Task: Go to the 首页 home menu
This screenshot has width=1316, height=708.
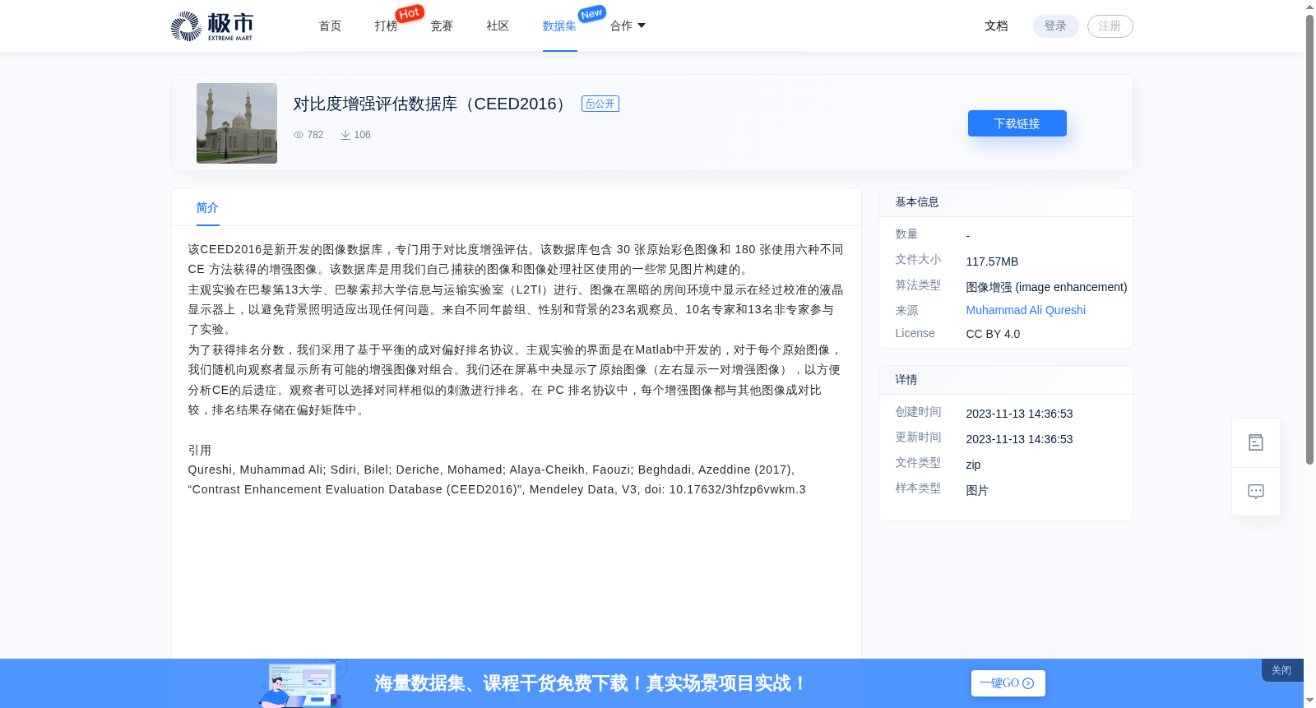Action: tap(331, 26)
